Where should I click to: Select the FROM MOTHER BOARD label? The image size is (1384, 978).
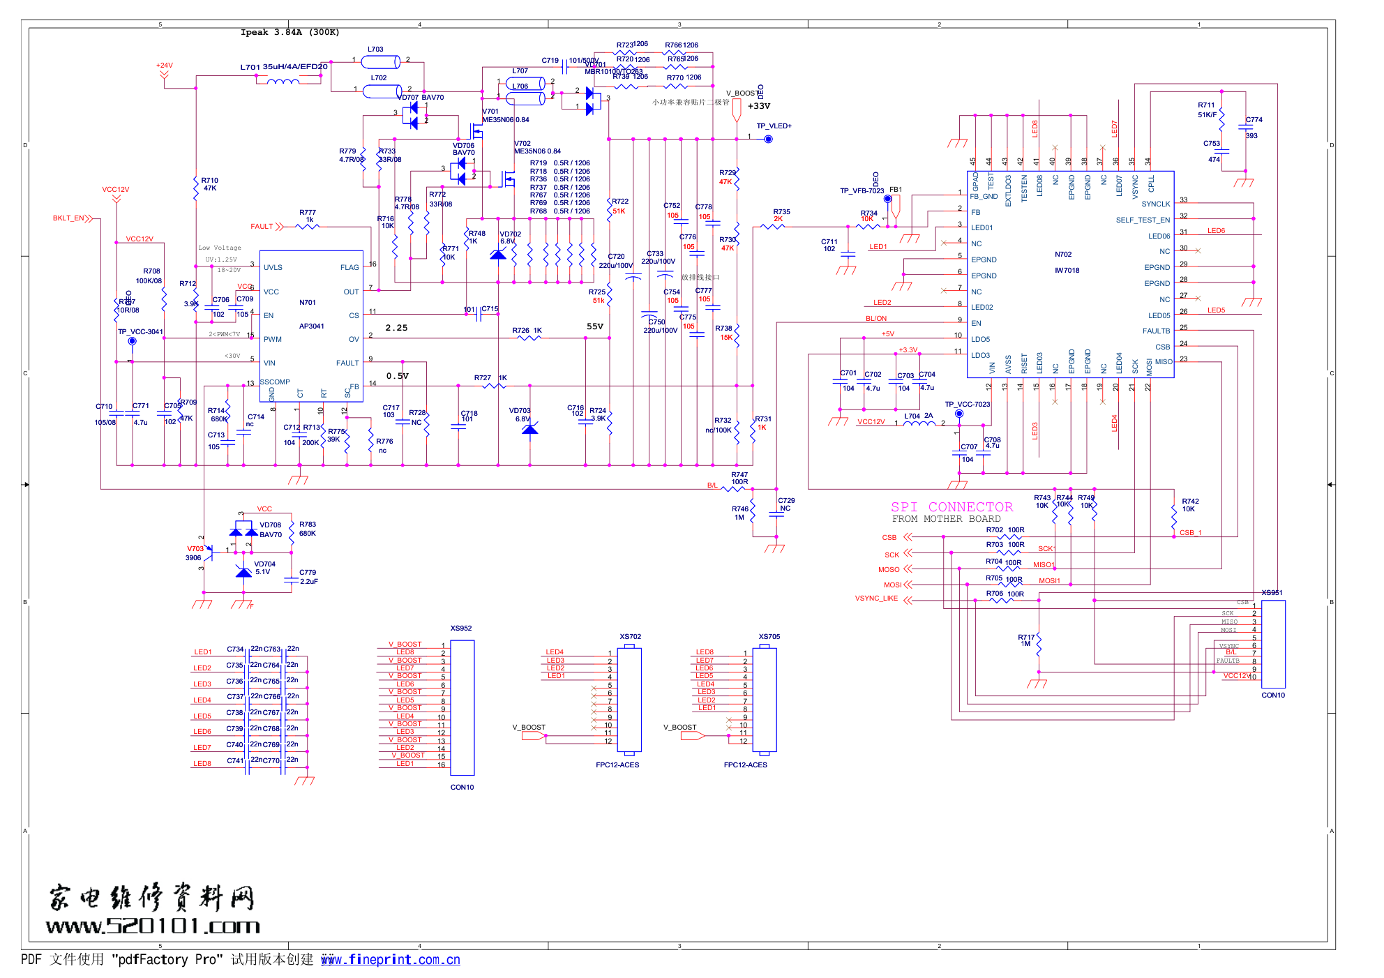(x=946, y=519)
